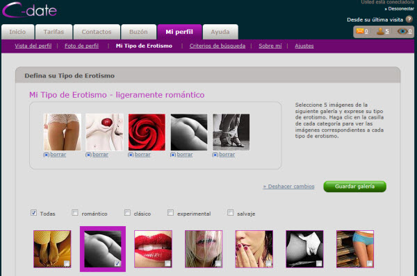Open the new messages envelope icon
This screenshot has height=276, width=417.
point(360,31)
